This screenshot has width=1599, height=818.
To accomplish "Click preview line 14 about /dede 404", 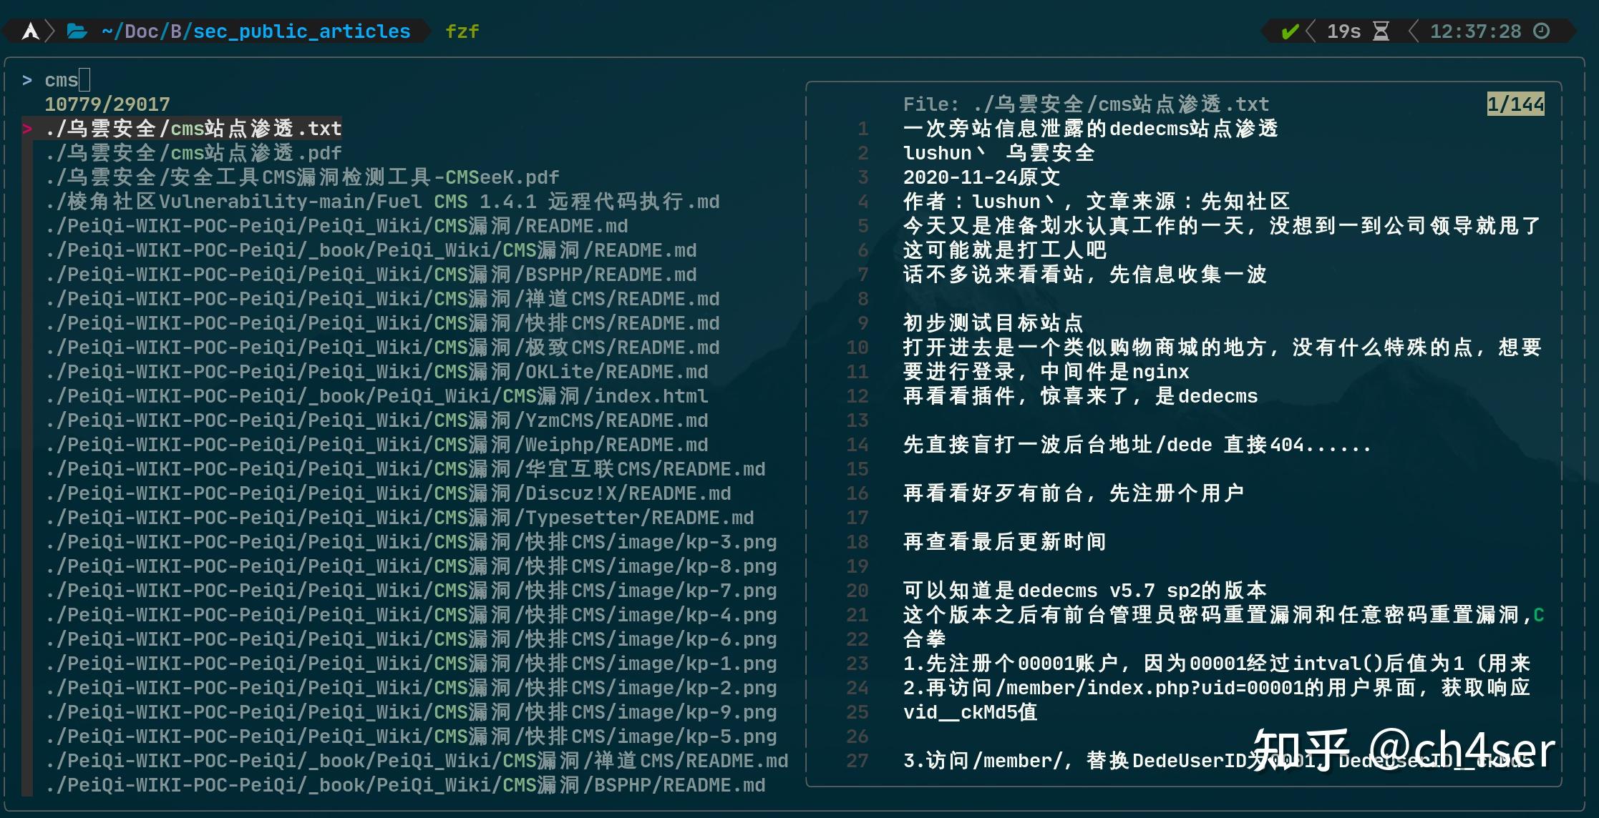I will pyautogui.click(x=1137, y=445).
